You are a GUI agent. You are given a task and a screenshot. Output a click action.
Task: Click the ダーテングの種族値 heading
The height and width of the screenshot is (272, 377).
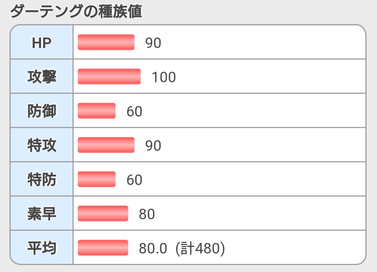(76, 12)
